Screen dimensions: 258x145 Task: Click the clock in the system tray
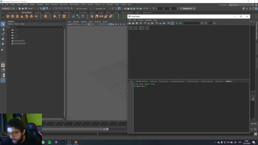tap(246, 142)
